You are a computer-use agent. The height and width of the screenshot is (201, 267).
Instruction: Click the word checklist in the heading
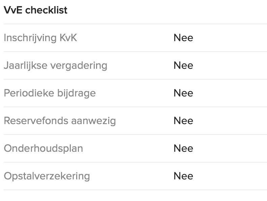click(x=46, y=10)
